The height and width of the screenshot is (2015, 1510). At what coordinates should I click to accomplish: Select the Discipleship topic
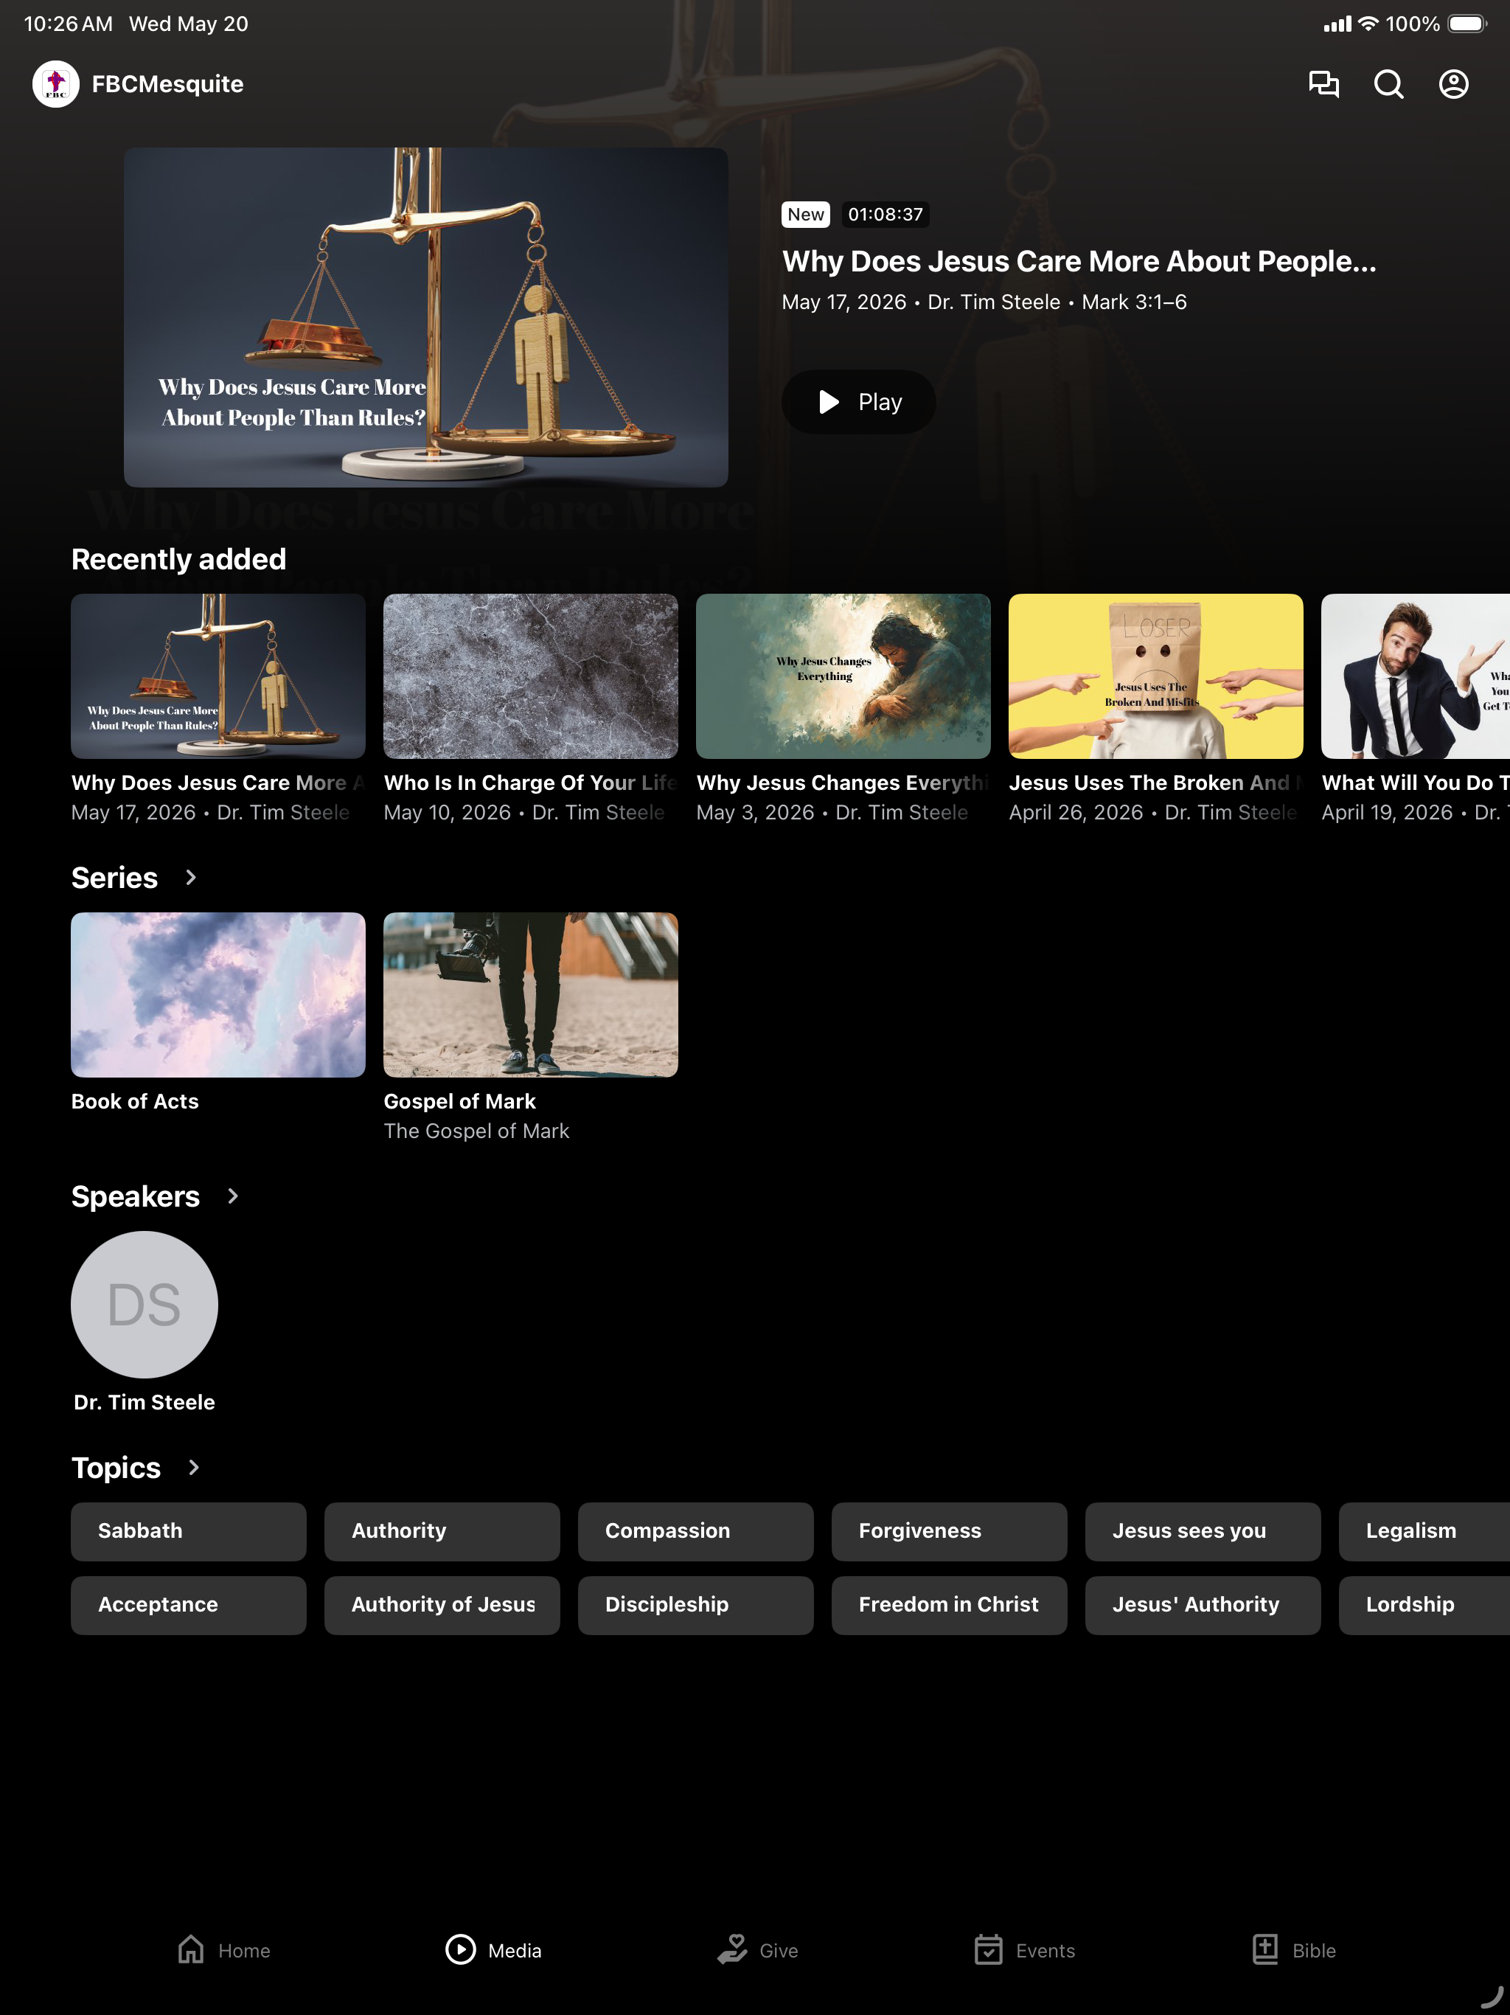tap(696, 1605)
